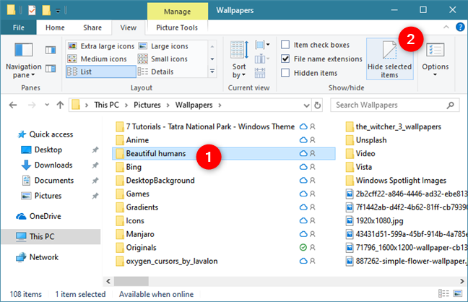
Task: Open the Picture Tools tab
Action: tap(177, 27)
